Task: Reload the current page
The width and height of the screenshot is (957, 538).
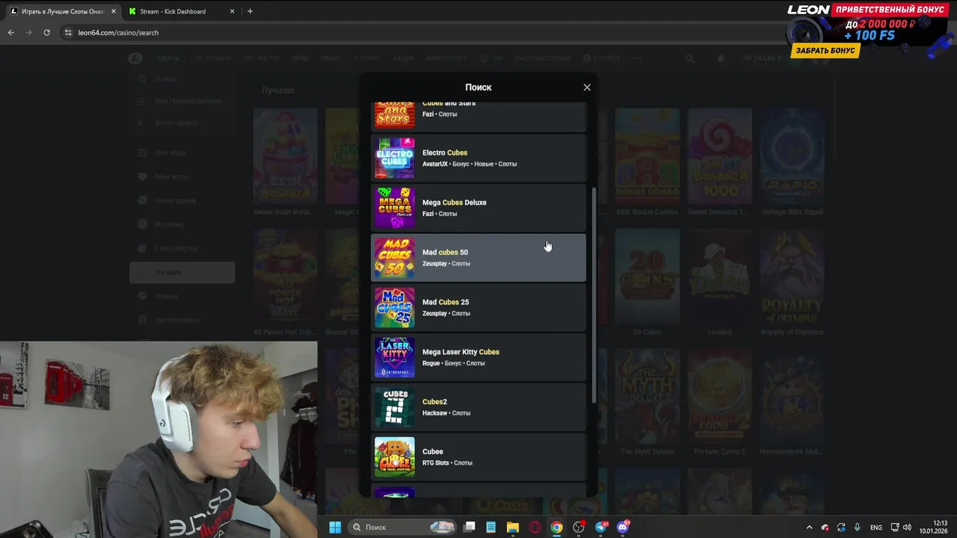Action: point(46,33)
